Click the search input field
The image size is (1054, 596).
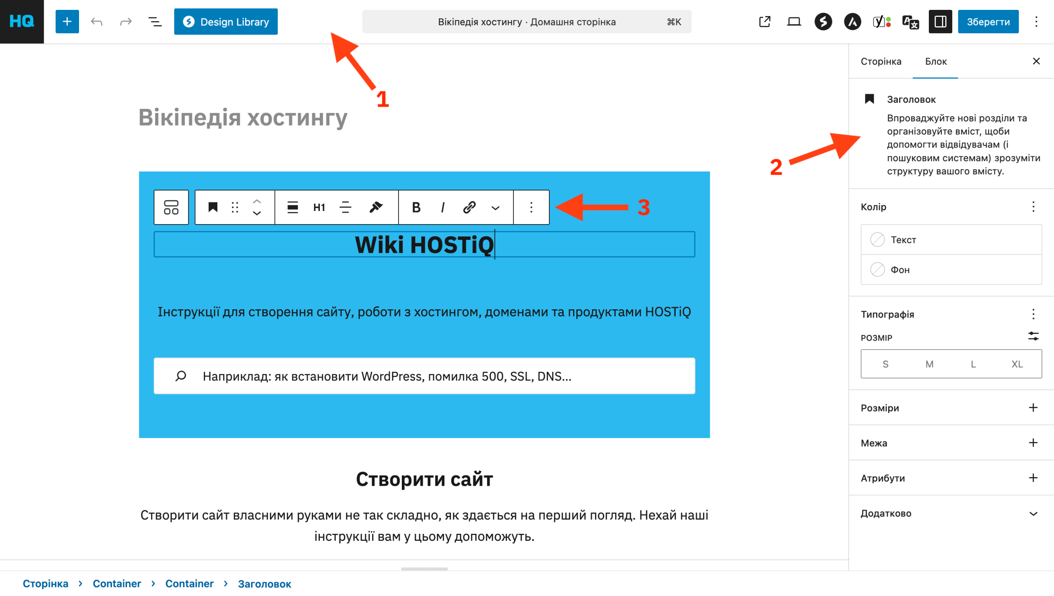(x=424, y=376)
